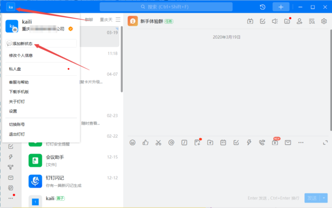
Task: Click the @ mention icon
Action: click(172, 143)
